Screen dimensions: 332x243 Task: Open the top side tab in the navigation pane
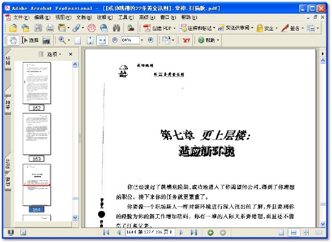click(8, 60)
